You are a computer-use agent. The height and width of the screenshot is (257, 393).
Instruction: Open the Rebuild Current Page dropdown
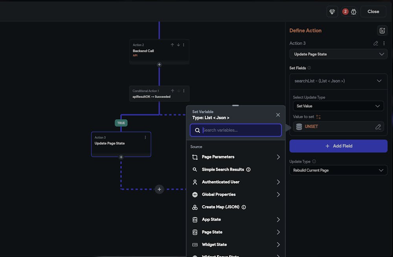(x=338, y=170)
